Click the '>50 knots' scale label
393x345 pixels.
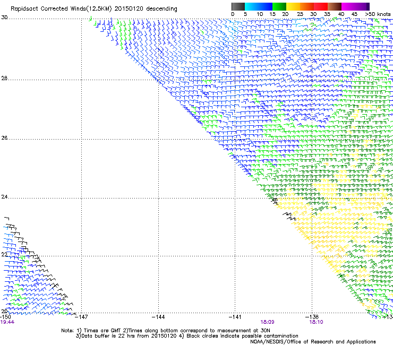378,14
